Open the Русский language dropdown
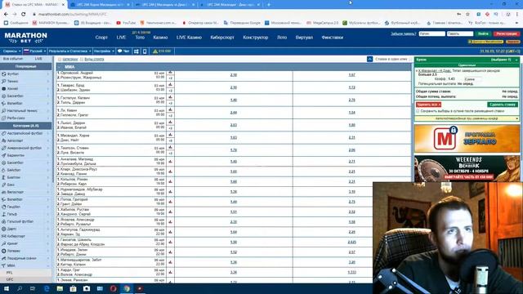The width and height of the screenshot is (523, 294). 34,51
